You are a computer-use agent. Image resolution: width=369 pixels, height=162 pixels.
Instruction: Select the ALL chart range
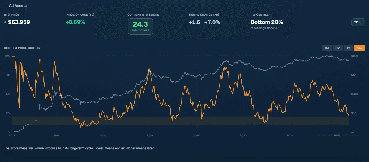[x=359, y=48]
